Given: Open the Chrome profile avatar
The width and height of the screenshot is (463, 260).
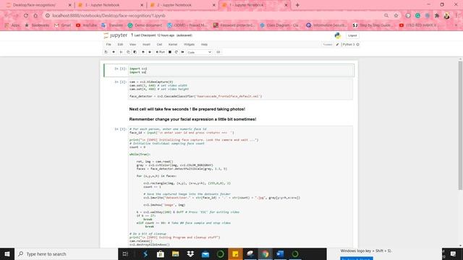Looking at the screenshot, I should [447, 16].
